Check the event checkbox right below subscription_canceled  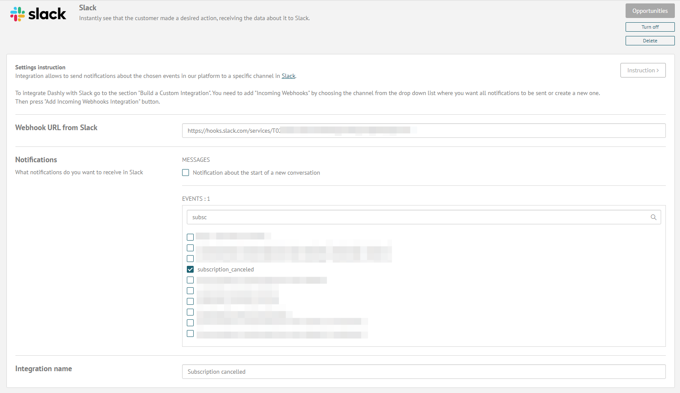click(190, 280)
